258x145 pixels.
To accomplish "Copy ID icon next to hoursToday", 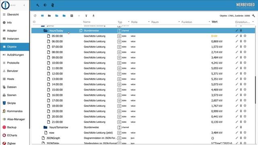I will click(81, 31).
